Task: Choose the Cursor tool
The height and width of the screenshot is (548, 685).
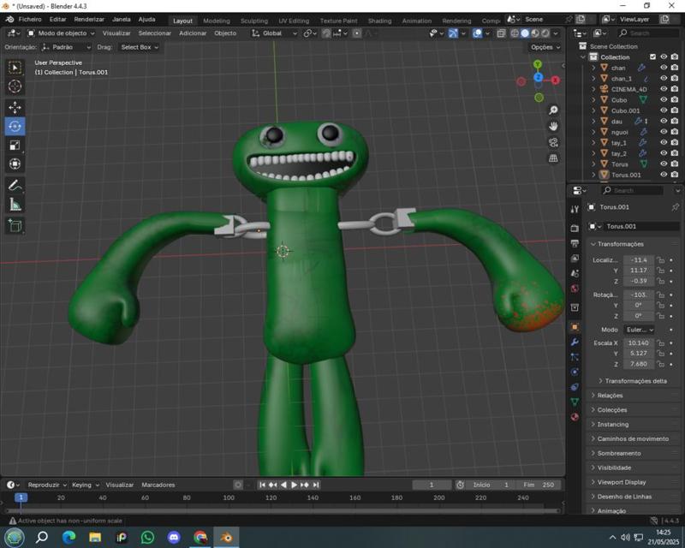Action: point(15,86)
